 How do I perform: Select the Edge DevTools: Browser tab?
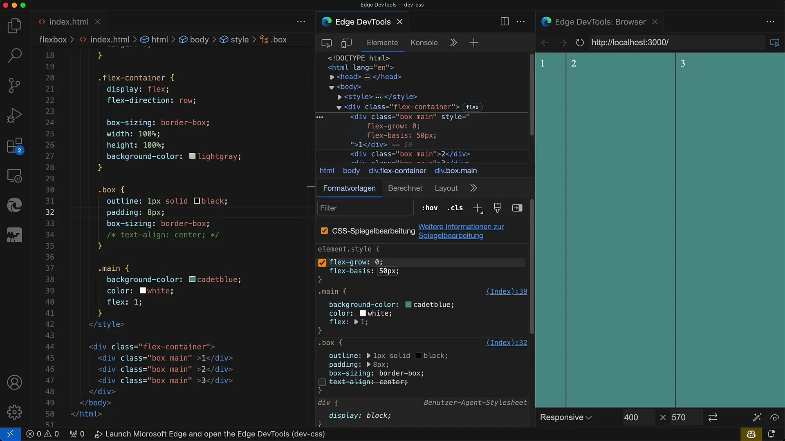[600, 22]
